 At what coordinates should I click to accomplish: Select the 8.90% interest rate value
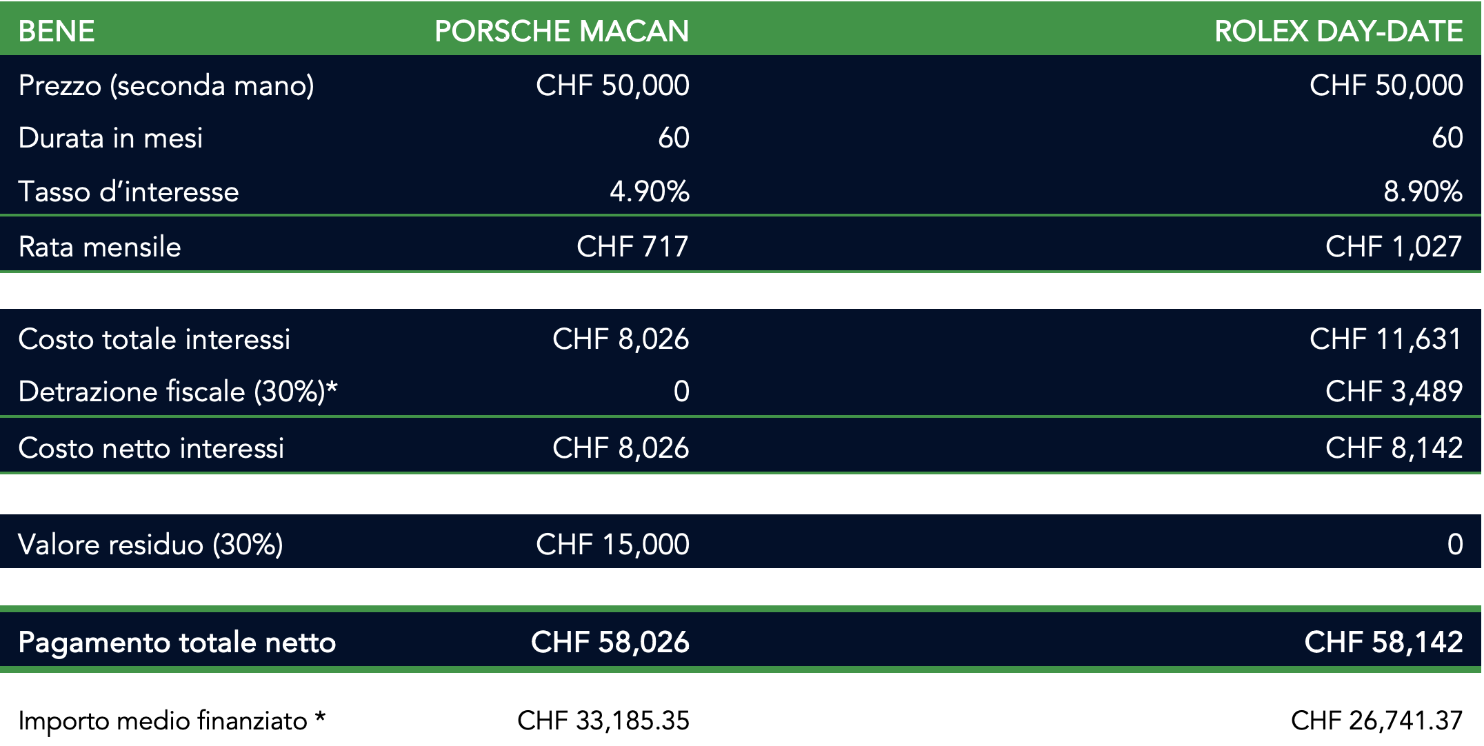click(1423, 191)
